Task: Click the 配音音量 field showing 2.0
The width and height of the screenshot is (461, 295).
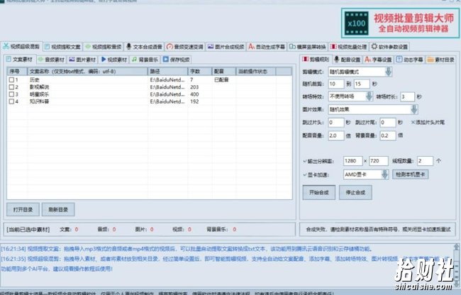Action: pos(336,135)
